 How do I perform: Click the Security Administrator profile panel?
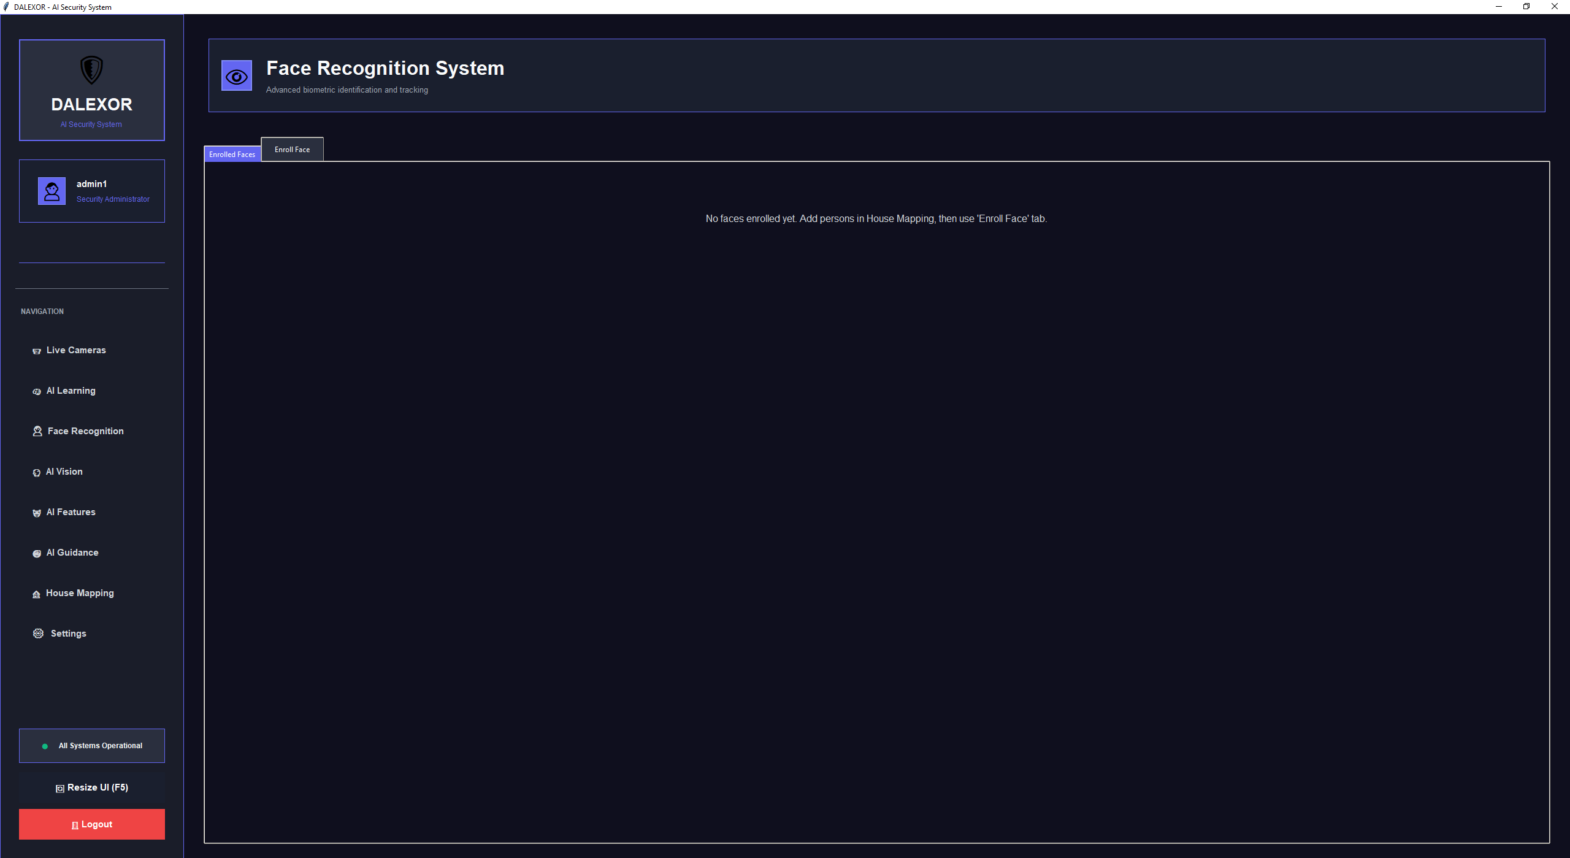pyautogui.click(x=91, y=191)
